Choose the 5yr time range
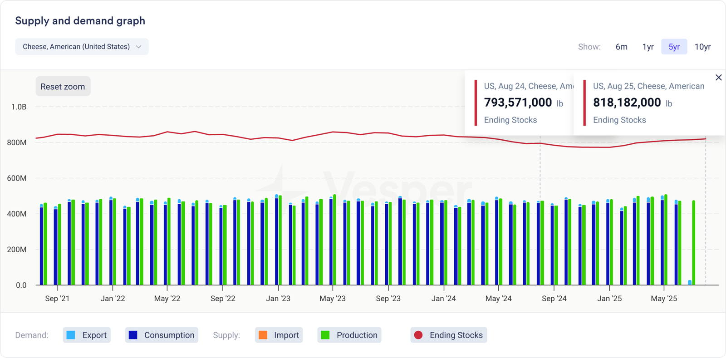Screen dimensions: 726x358 (x=674, y=47)
